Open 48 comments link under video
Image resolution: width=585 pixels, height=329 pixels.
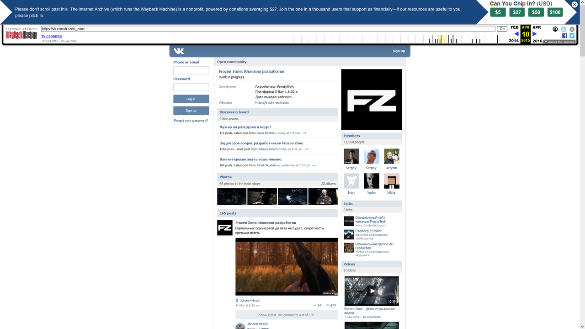click(372, 317)
